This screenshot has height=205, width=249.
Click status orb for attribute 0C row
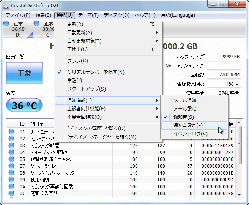coord(11,193)
